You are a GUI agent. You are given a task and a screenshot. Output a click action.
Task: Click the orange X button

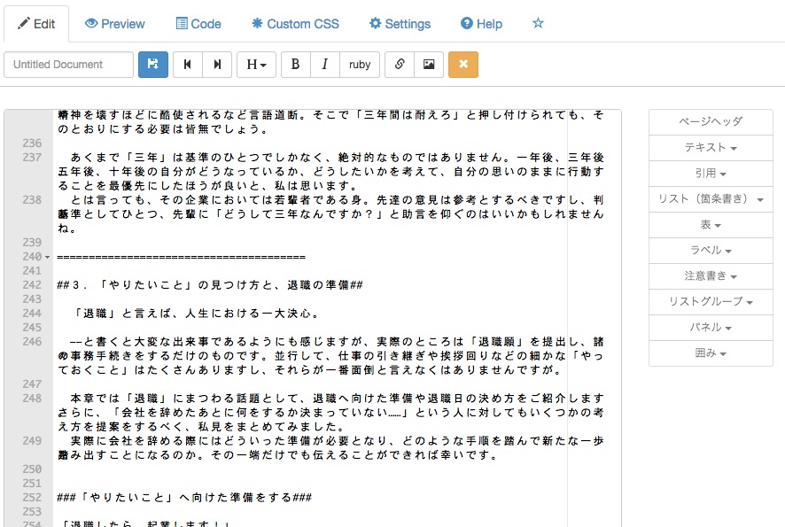pyautogui.click(x=463, y=65)
